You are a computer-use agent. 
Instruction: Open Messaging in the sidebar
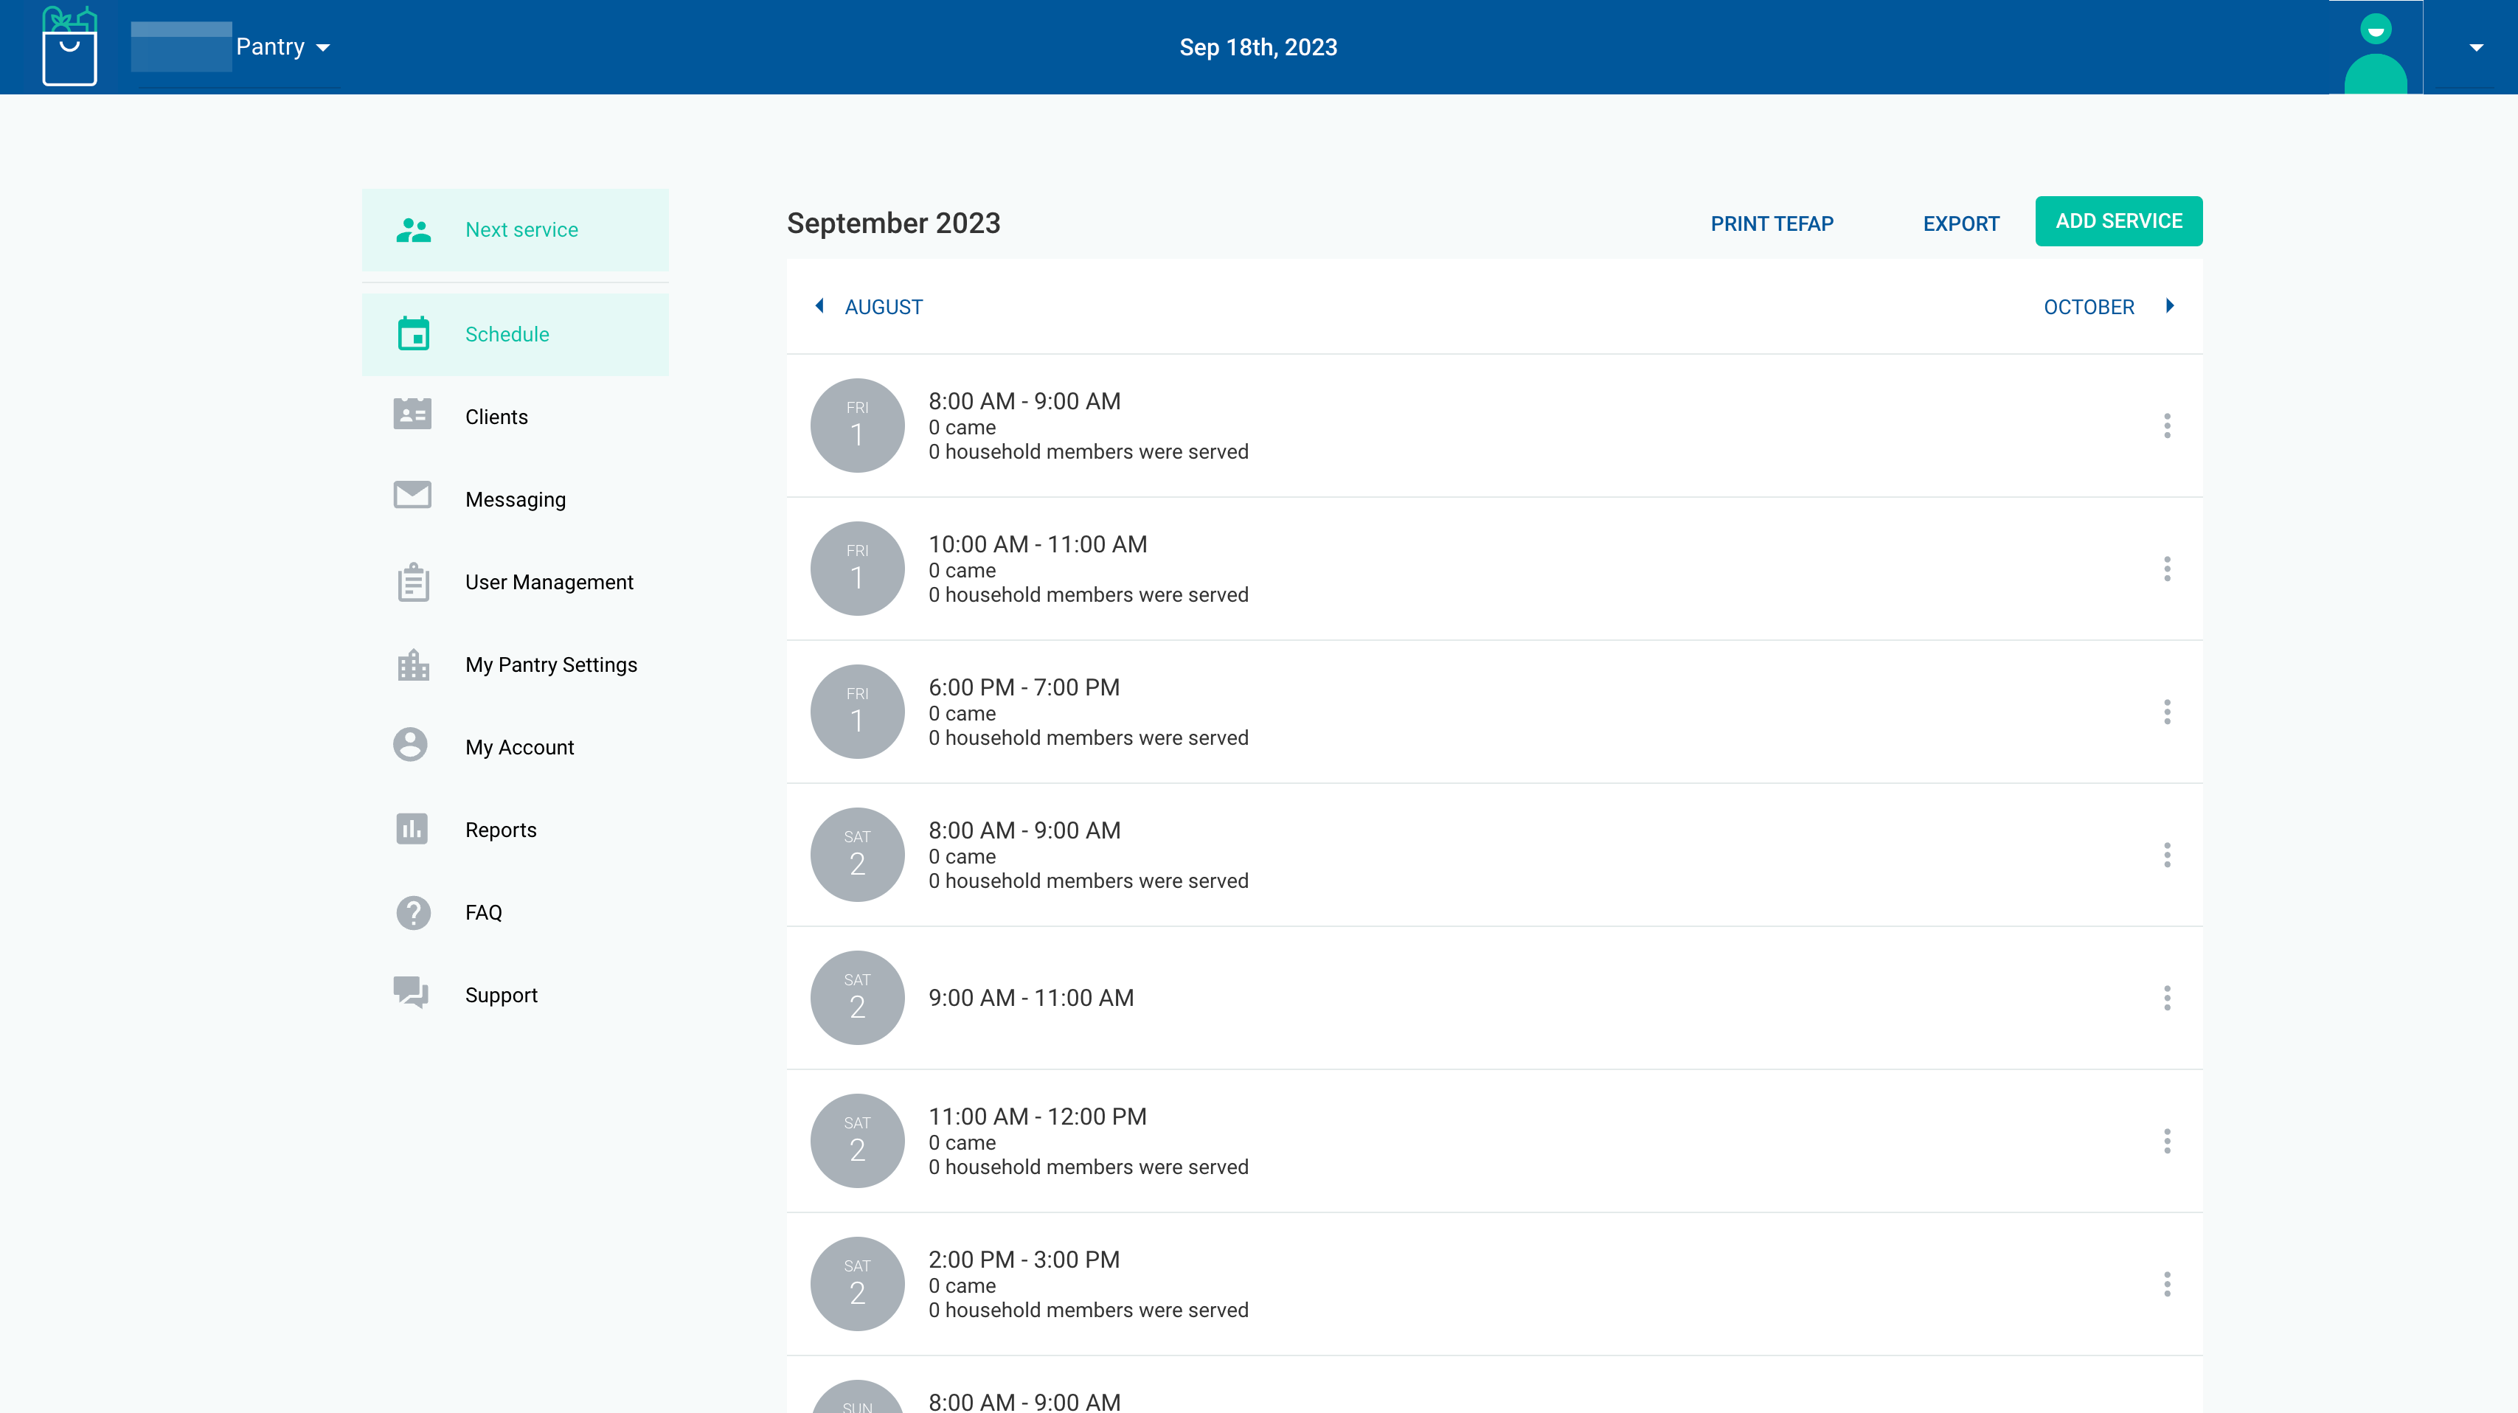coord(515,499)
